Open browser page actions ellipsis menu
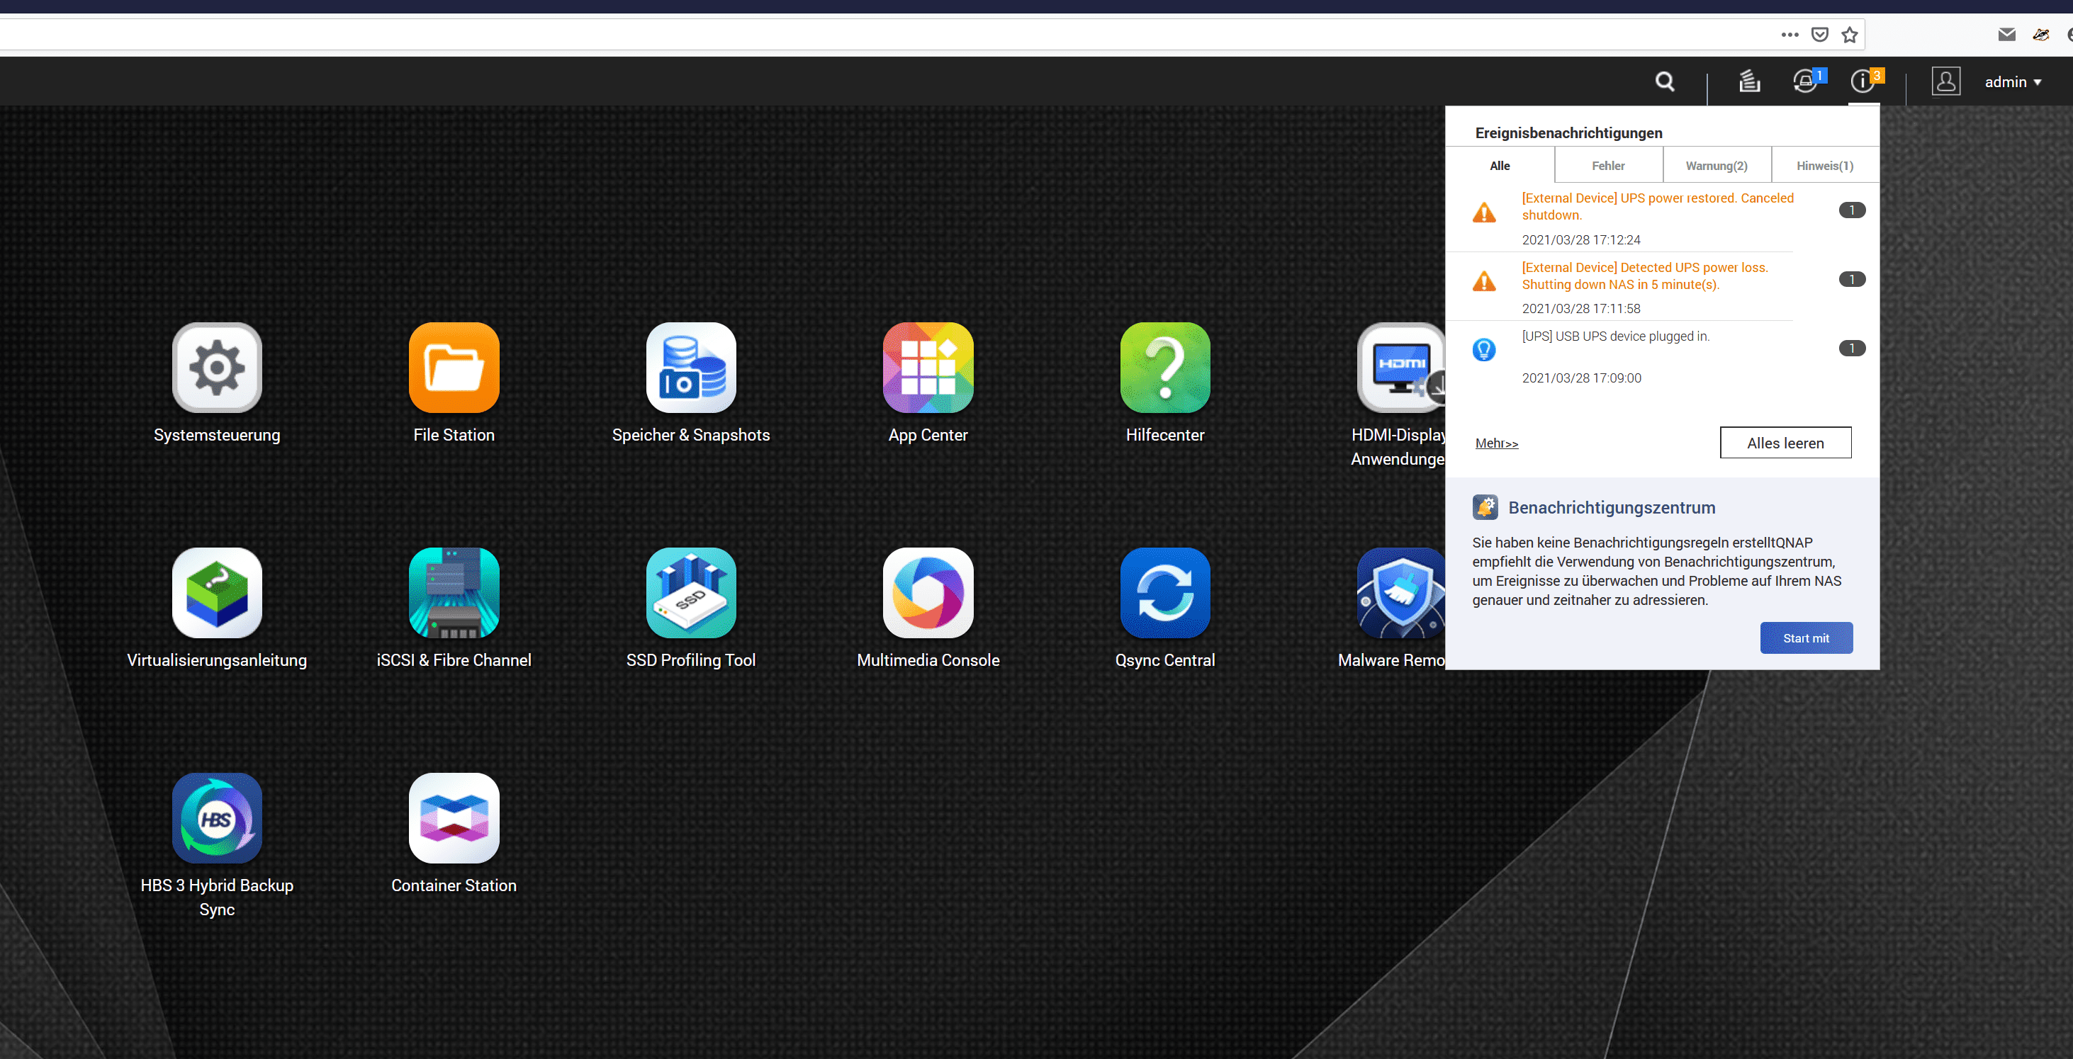Screen dimensions: 2073x1059 1789,35
